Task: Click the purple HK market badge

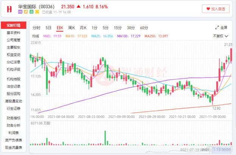Action: [20, 12]
